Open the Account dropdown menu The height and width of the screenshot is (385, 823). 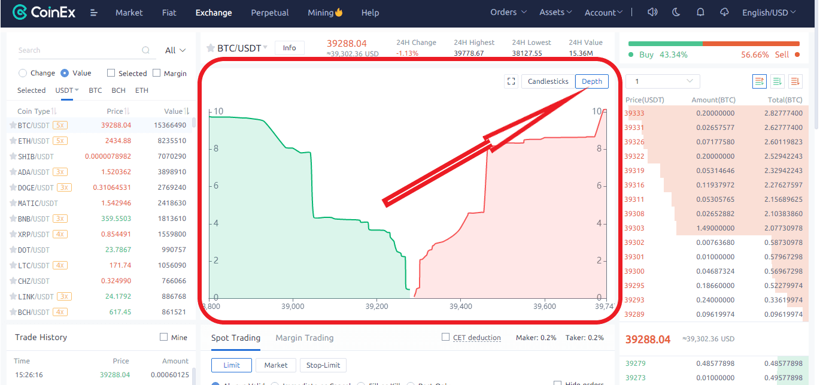point(603,12)
